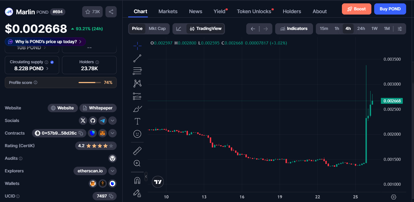Select the 1M timeframe
414x202 pixels.
(387, 29)
